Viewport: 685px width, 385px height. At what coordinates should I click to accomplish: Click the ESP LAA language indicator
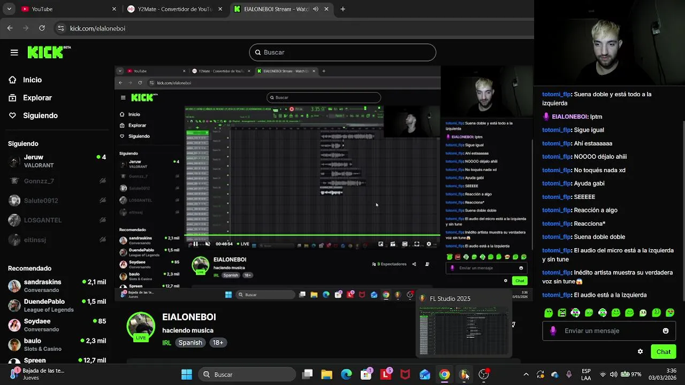(x=586, y=374)
